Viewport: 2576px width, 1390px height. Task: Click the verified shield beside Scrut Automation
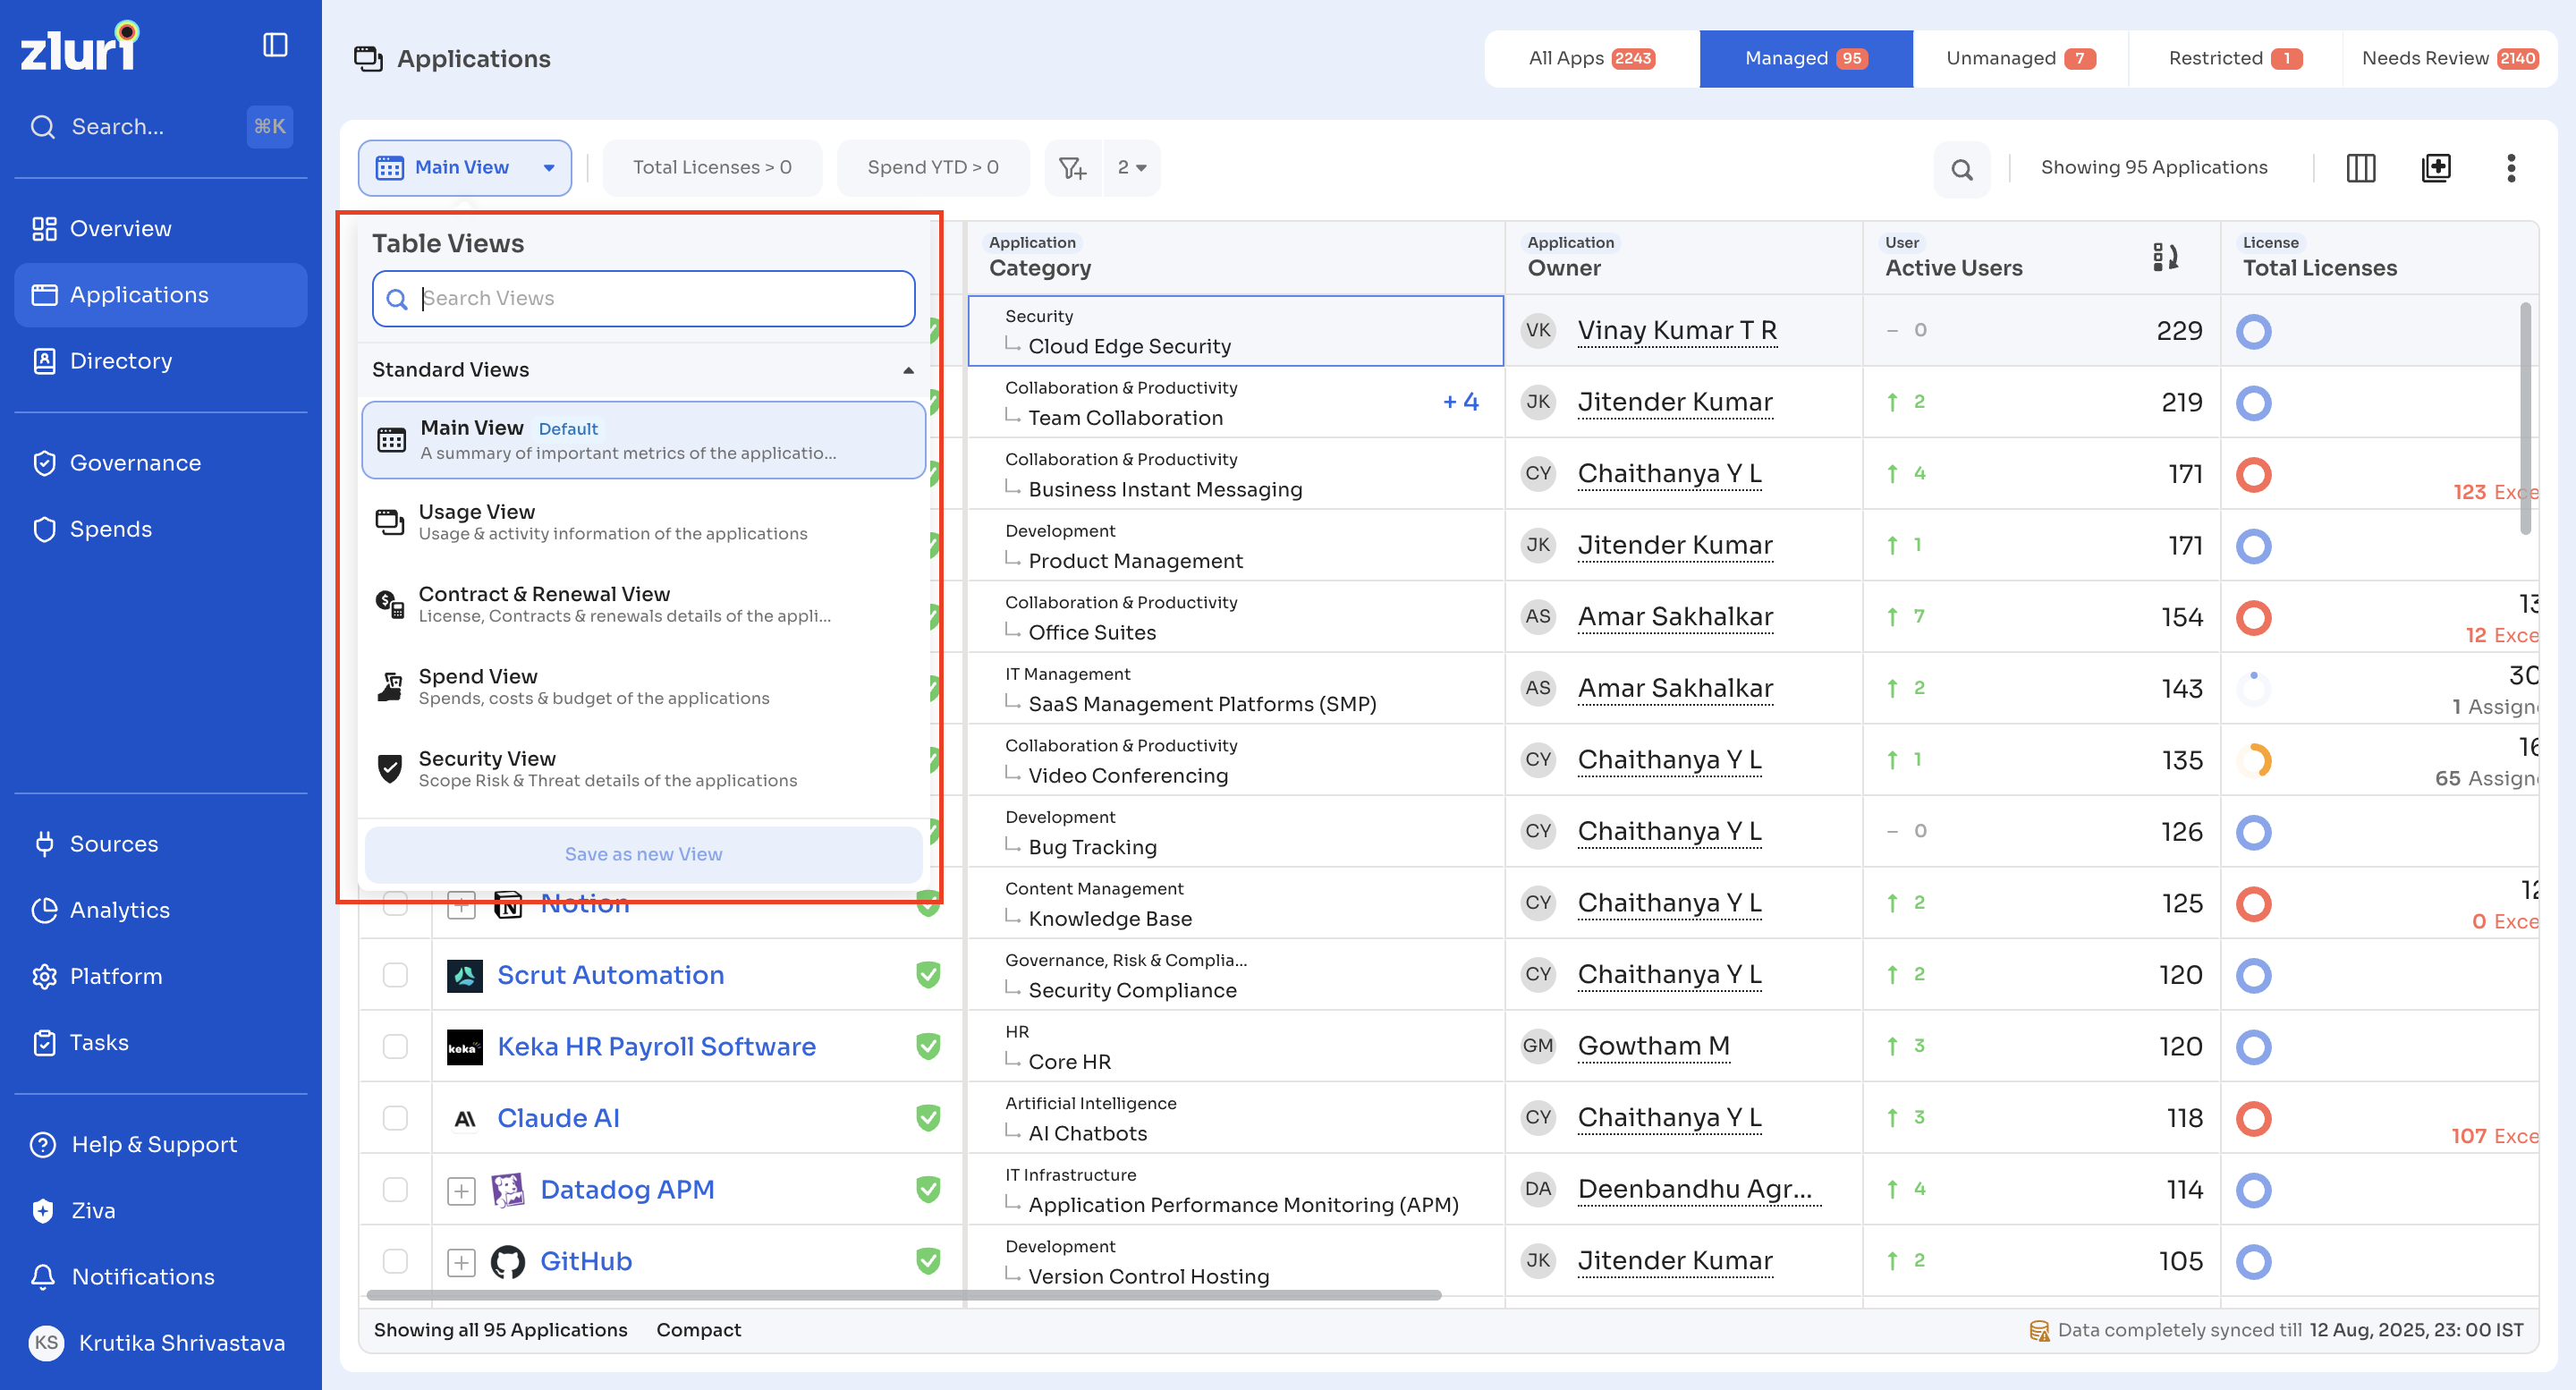928,975
